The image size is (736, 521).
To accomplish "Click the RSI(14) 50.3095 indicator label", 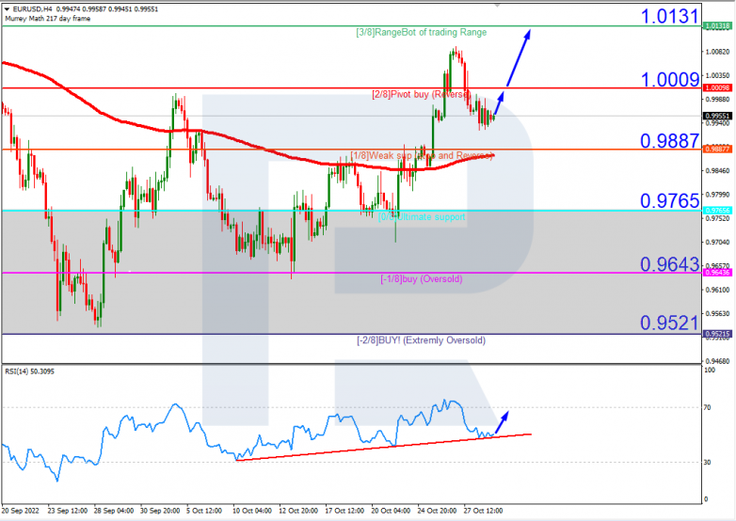I will 29,371.
